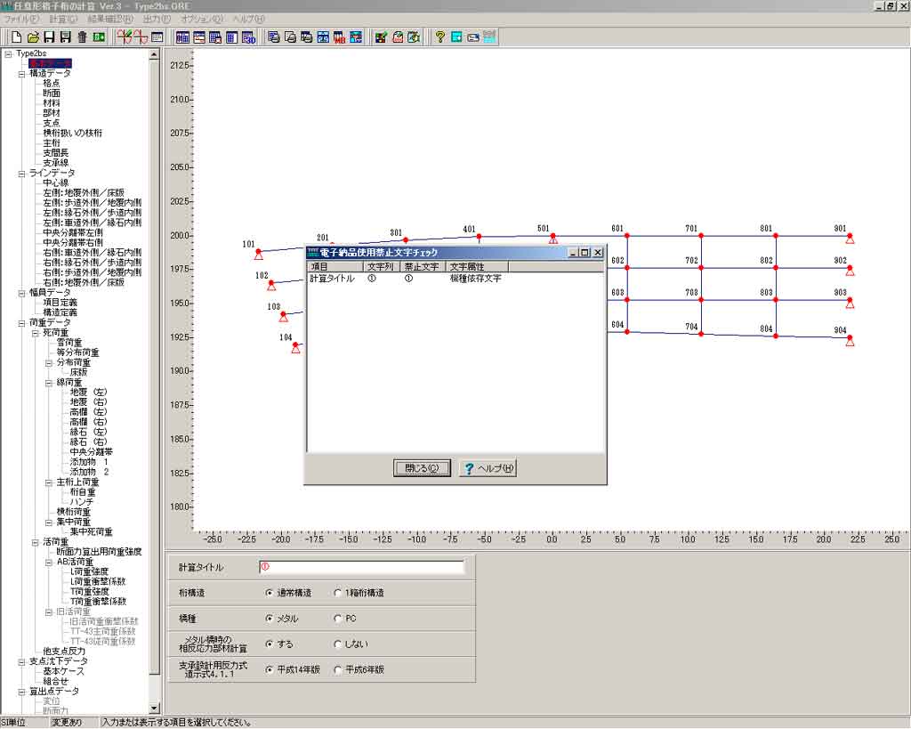The image size is (911, 729).
Task: Open the 計算(C) menu
Action: point(63,20)
